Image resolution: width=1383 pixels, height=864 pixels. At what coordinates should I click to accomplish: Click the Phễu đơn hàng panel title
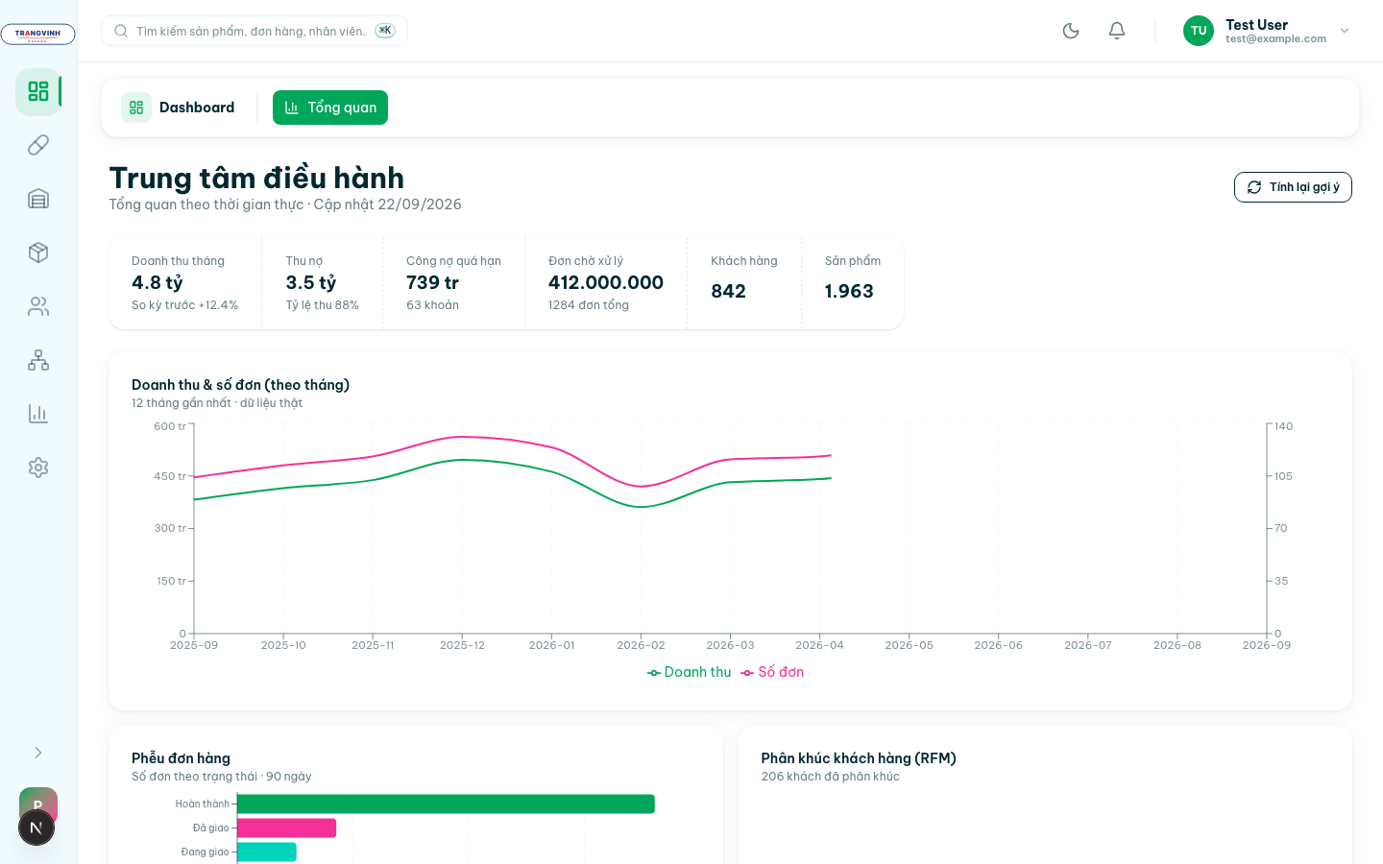[181, 758]
